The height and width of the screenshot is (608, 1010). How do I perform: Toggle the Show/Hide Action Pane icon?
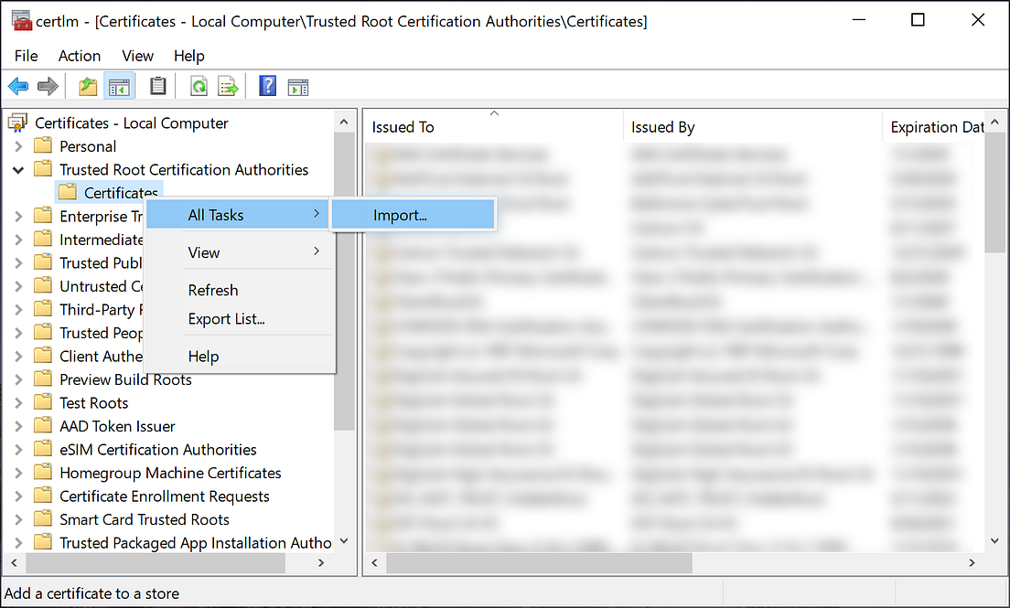[x=297, y=85]
